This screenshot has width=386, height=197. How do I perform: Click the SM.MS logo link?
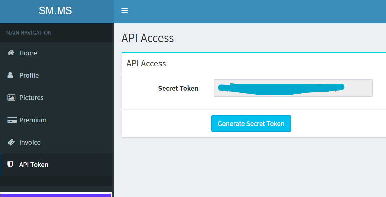(56, 11)
